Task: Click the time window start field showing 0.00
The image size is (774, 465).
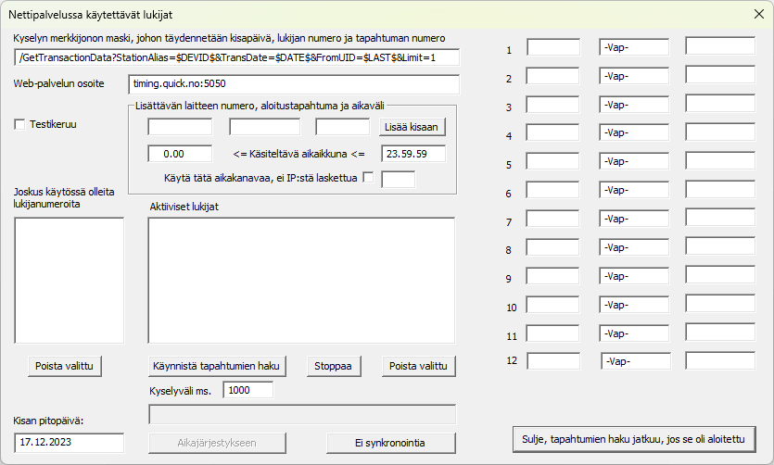Action: click(180, 154)
